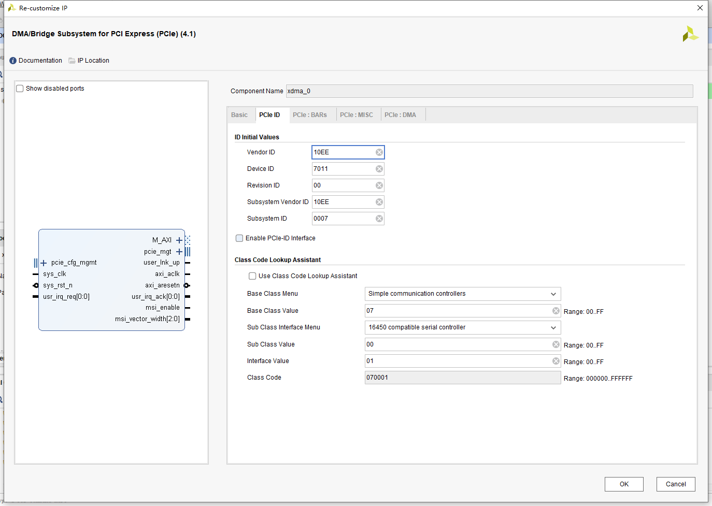
Task: Select the msi_vector_width[2:0] port label
Action: [147, 319]
